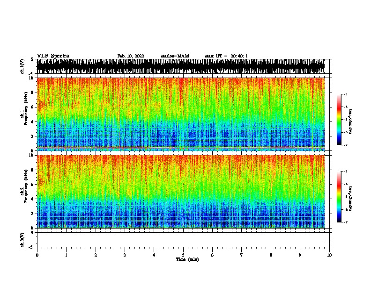The width and height of the screenshot is (371, 286).
Task: Select the "Feb. 10, 2022" date text
Action: pos(131,56)
